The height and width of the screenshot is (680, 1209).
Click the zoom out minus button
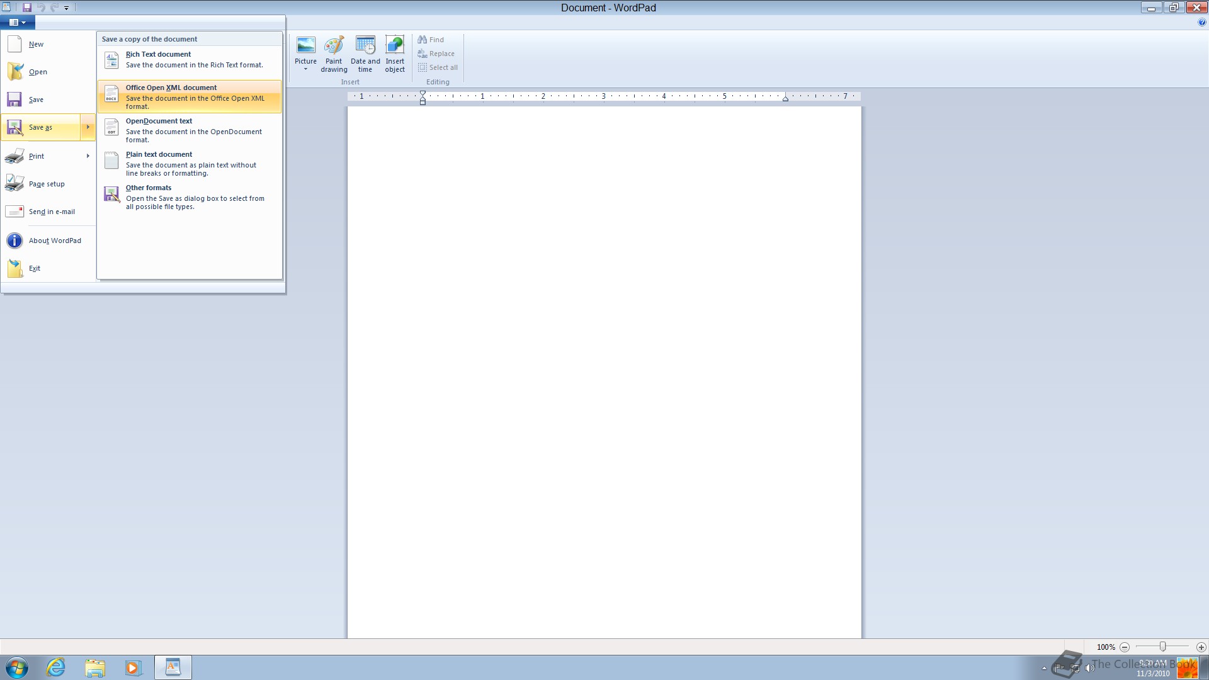[x=1125, y=647]
